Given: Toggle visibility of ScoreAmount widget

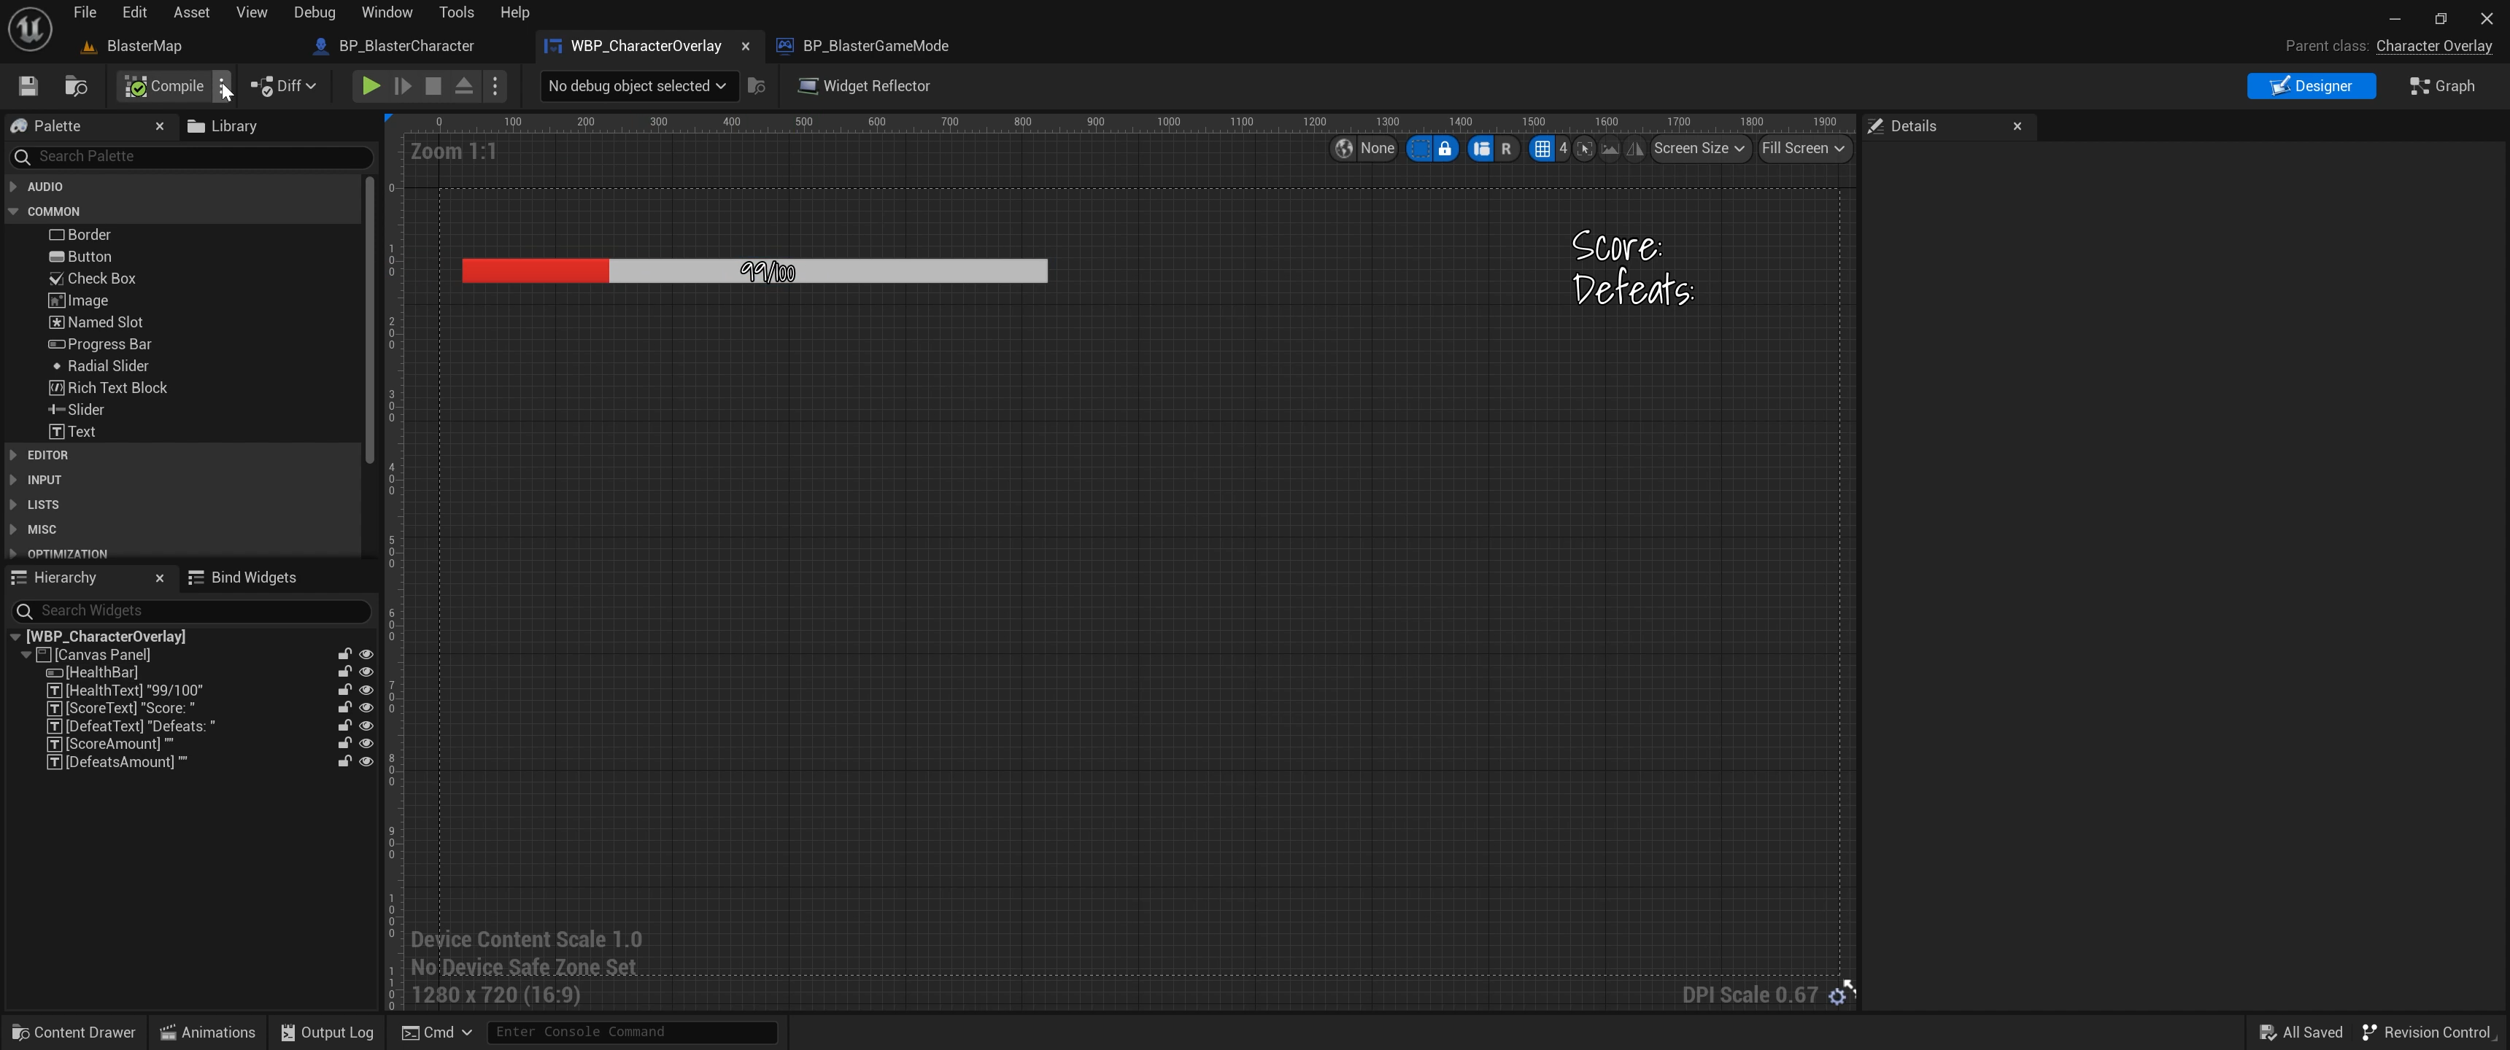Looking at the screenshot, I should tap(366, 744).
